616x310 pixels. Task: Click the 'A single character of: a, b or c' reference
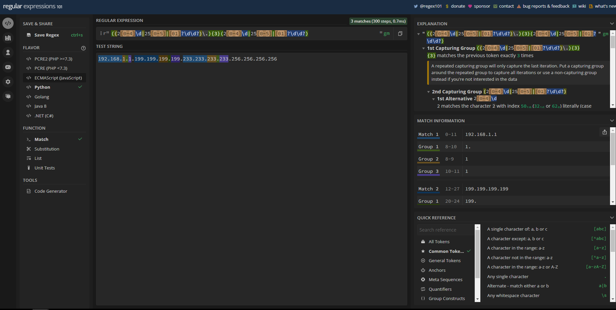click(517, 229)
